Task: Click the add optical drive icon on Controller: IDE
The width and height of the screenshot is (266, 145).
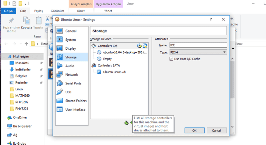Action: point(140,46)
